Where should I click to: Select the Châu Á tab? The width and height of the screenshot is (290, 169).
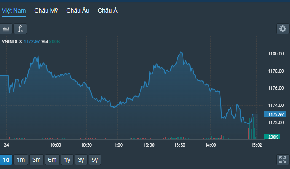point(107,11)
